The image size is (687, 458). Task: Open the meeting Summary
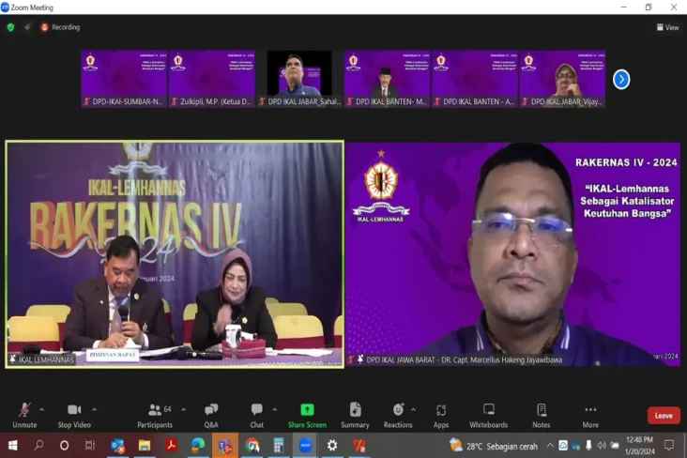click(x=355, y=415)
